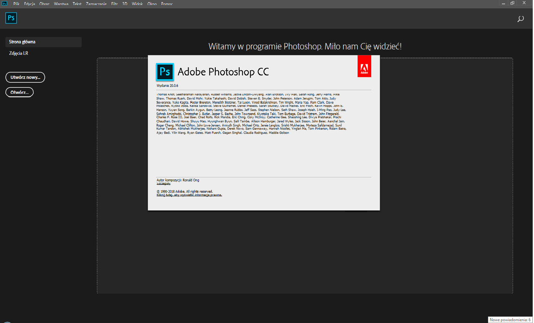
Task: Open the 'Nowe powiadomienia: 6' notification
Action: click(510, 320)
